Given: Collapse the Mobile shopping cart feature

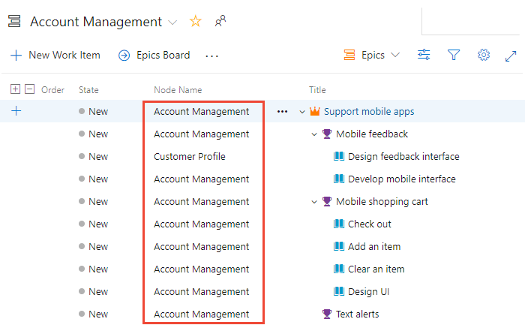Looking at the screenshot, I should coord(314,202).
